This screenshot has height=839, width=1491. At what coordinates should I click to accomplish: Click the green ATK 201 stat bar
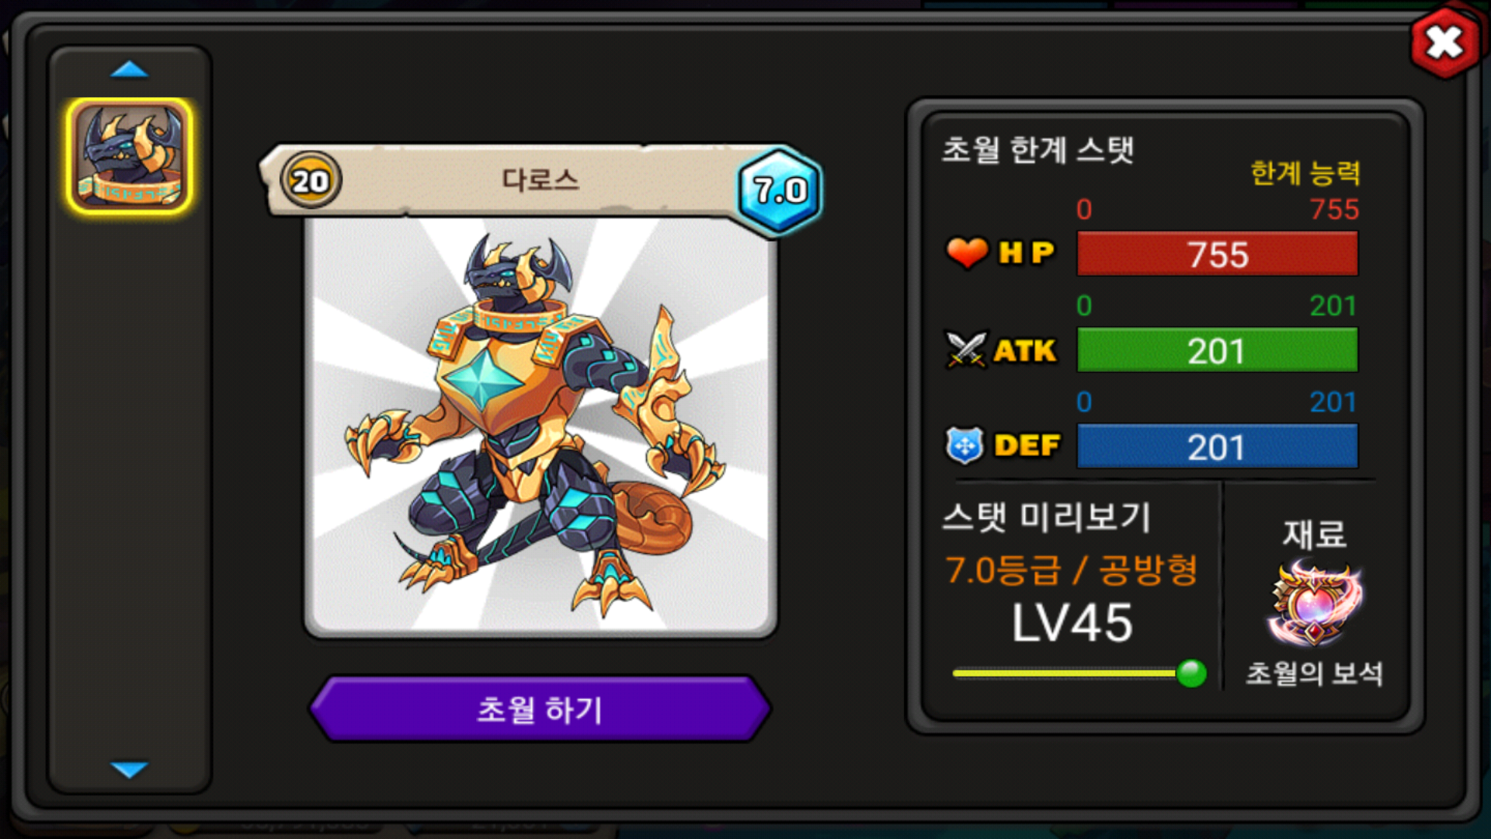[x=1217, y=350]
